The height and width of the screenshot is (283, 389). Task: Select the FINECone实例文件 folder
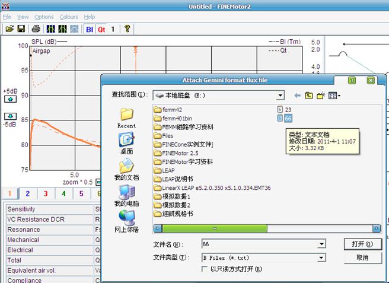[183, 145]
